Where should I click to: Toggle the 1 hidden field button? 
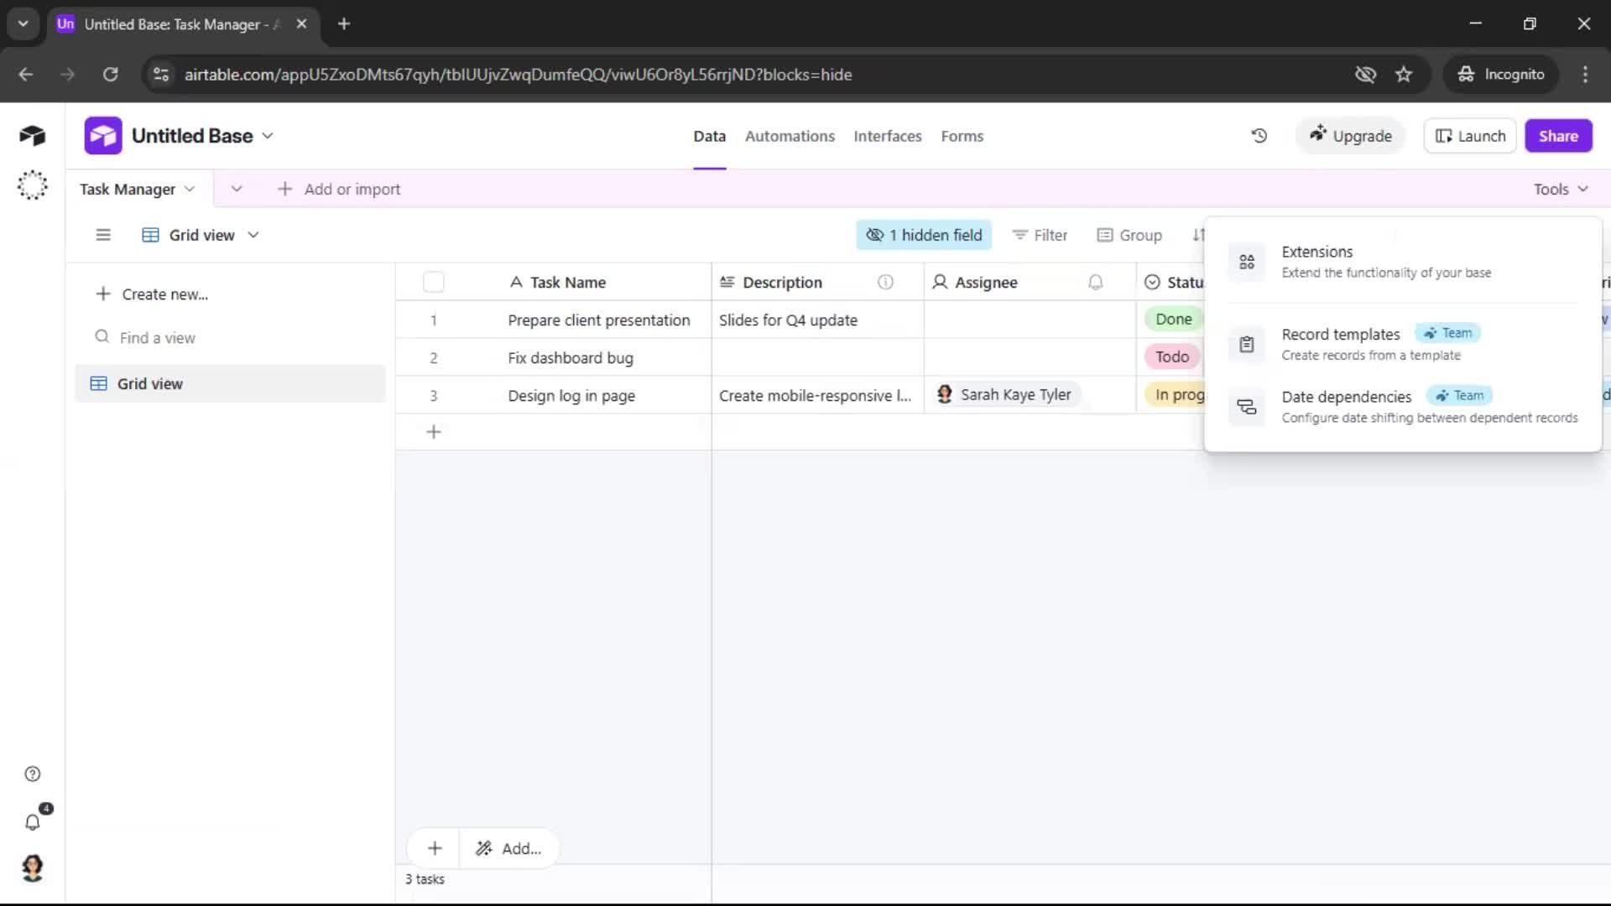point(924,235)
